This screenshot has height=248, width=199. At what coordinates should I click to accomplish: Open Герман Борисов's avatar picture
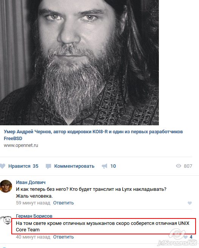pos(6,220)
